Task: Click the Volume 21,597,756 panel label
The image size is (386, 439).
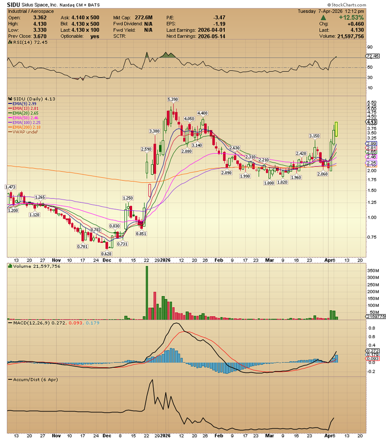Action: pyautogui.click(x=37, y=266)
